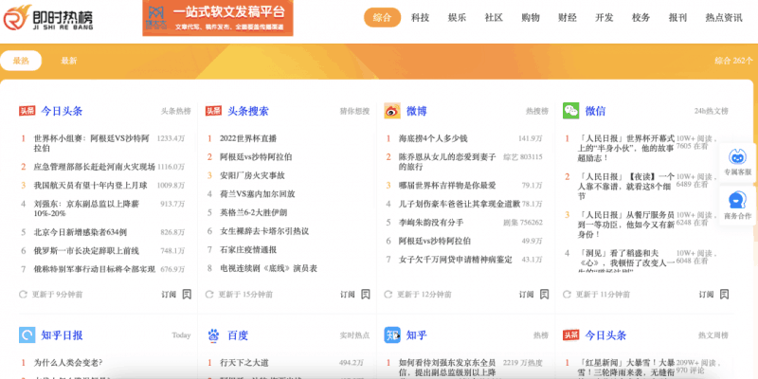Refresh the 头条搜索 card updated 15分钟前
This screenshot has height=379, width=758.
(209, 294)
